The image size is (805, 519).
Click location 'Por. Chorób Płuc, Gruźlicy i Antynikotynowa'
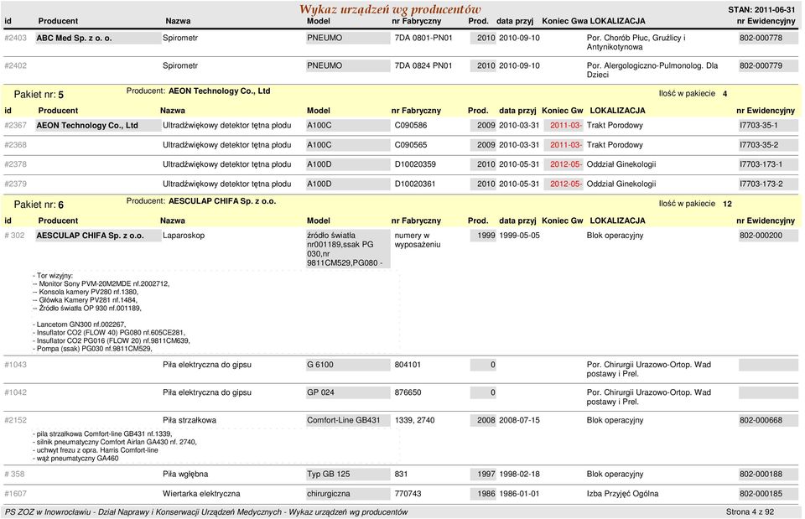636,43
